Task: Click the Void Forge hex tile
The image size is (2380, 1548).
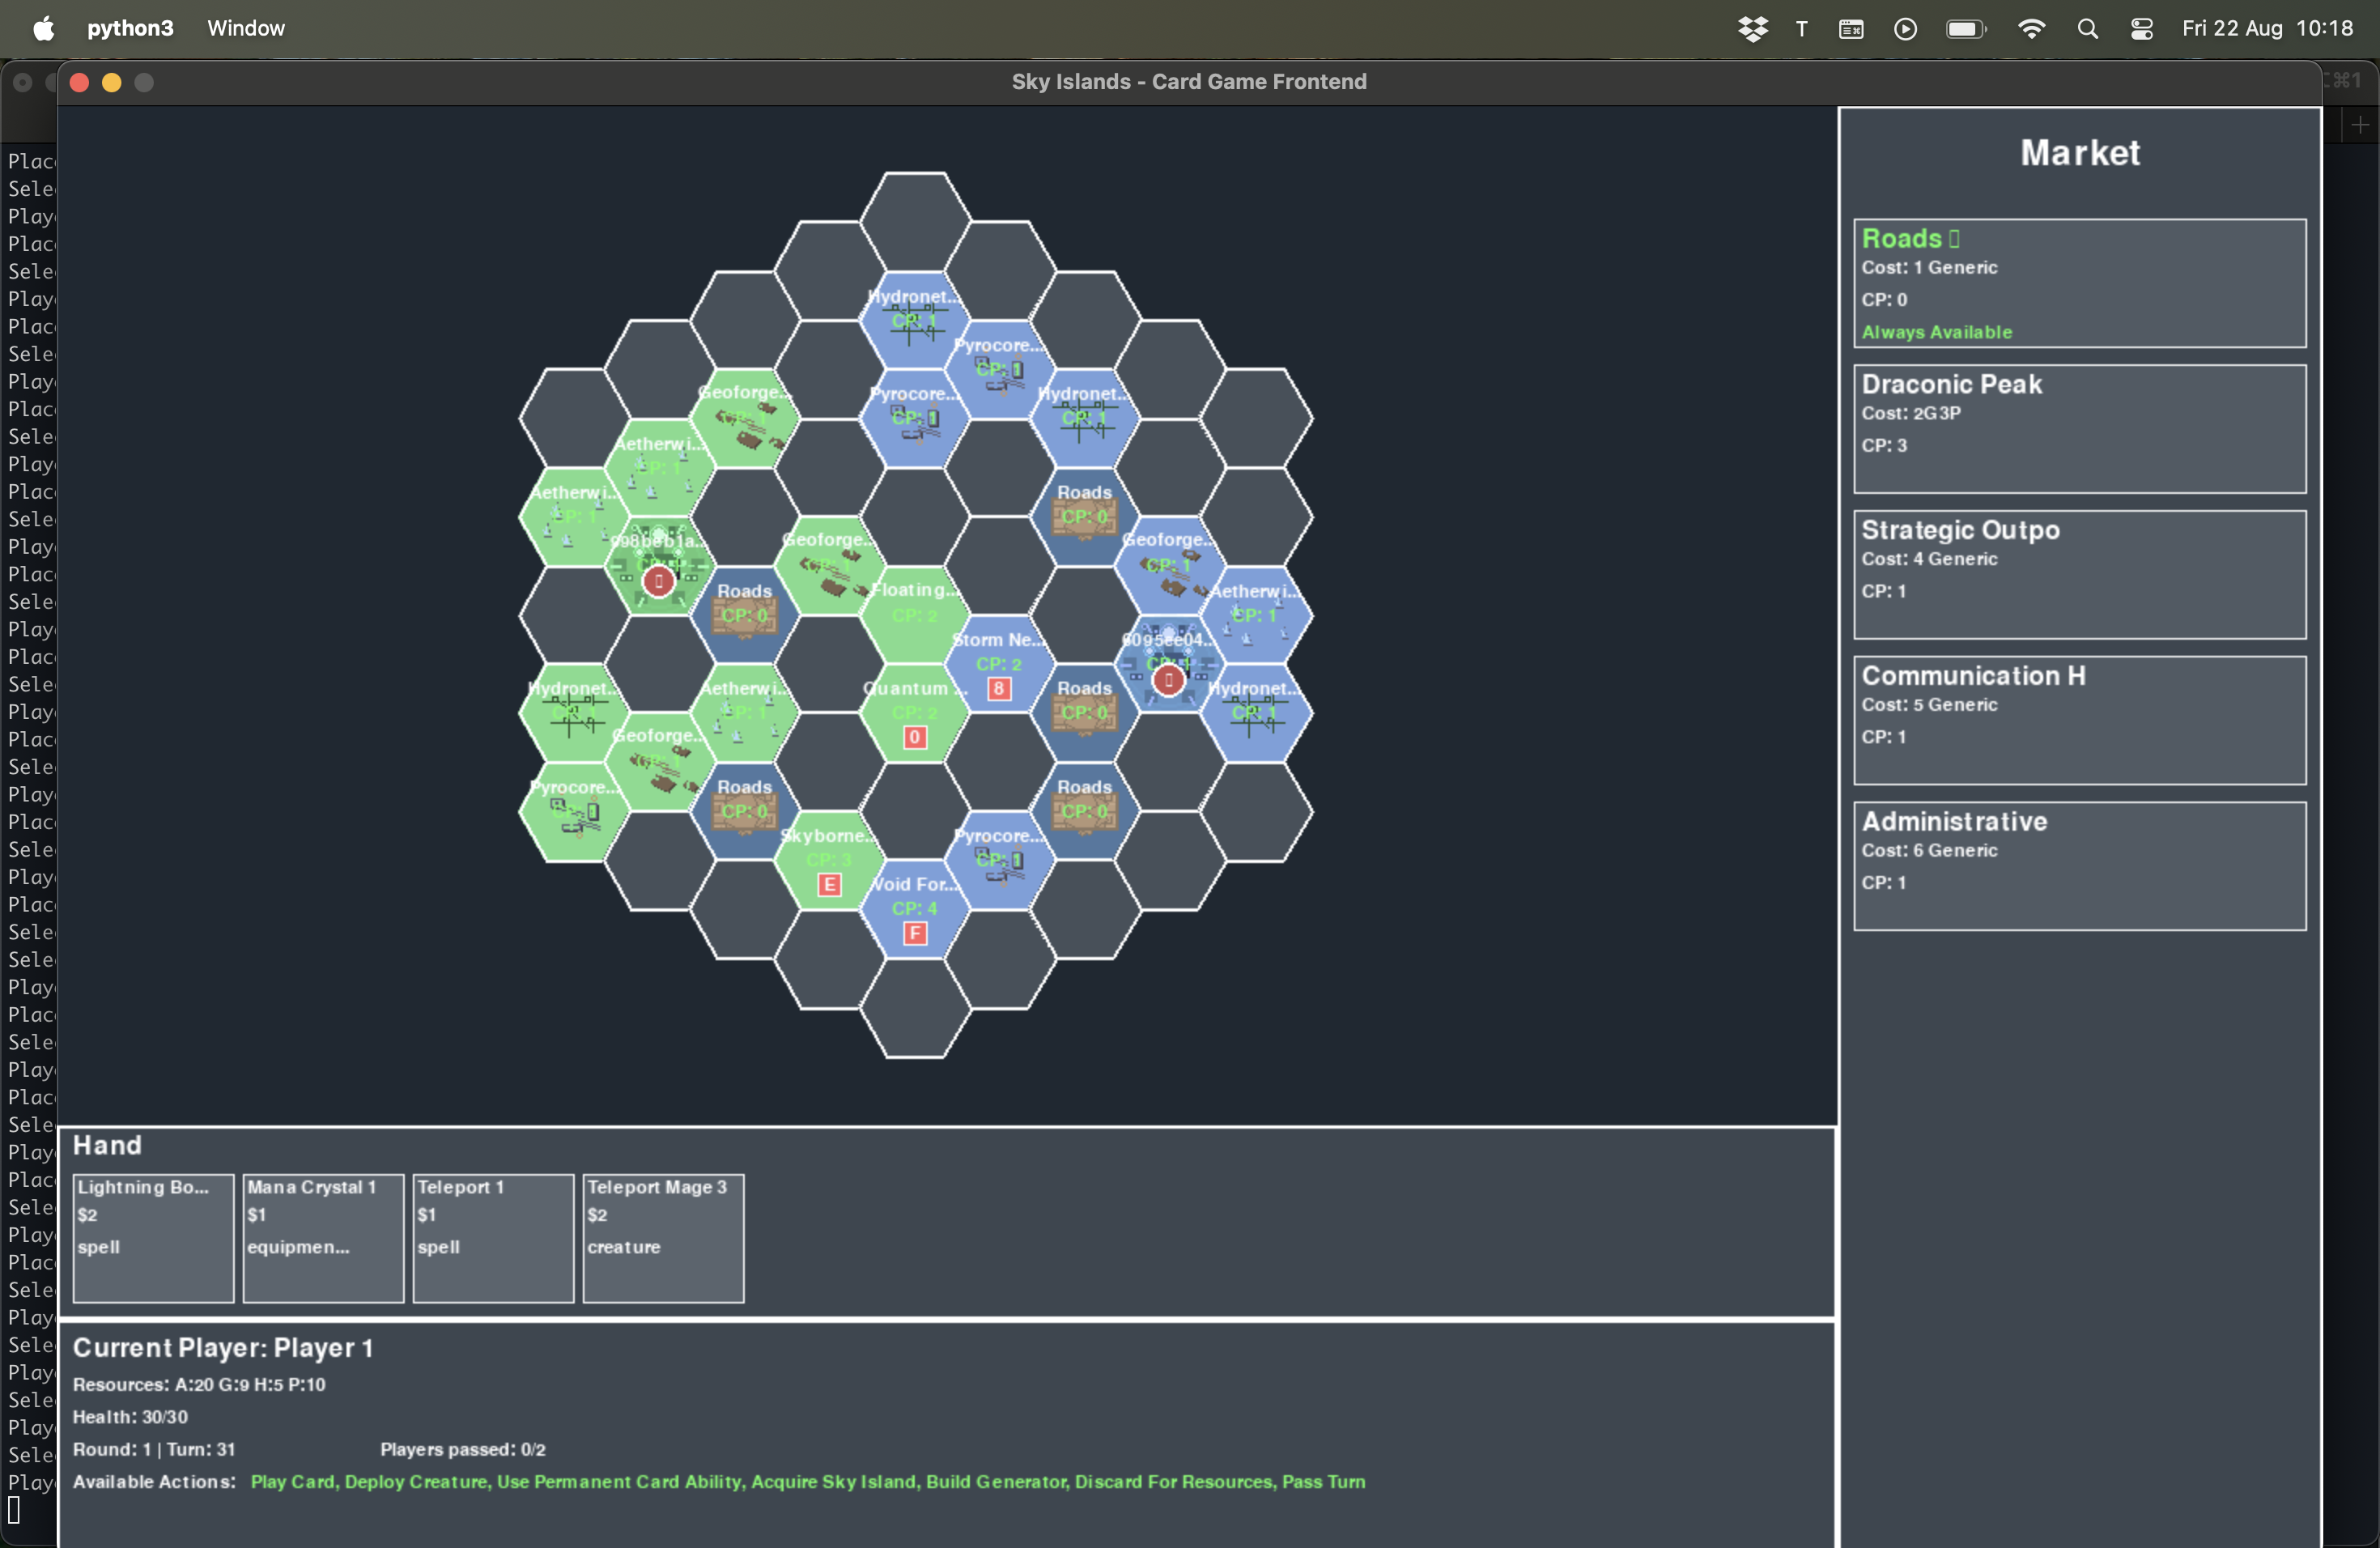Action: pos(914,908)
